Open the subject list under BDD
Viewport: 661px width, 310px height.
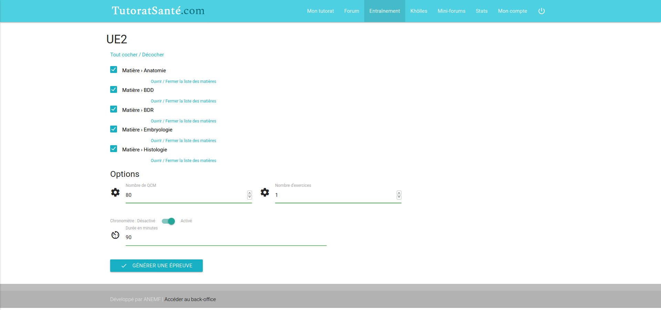183,101
